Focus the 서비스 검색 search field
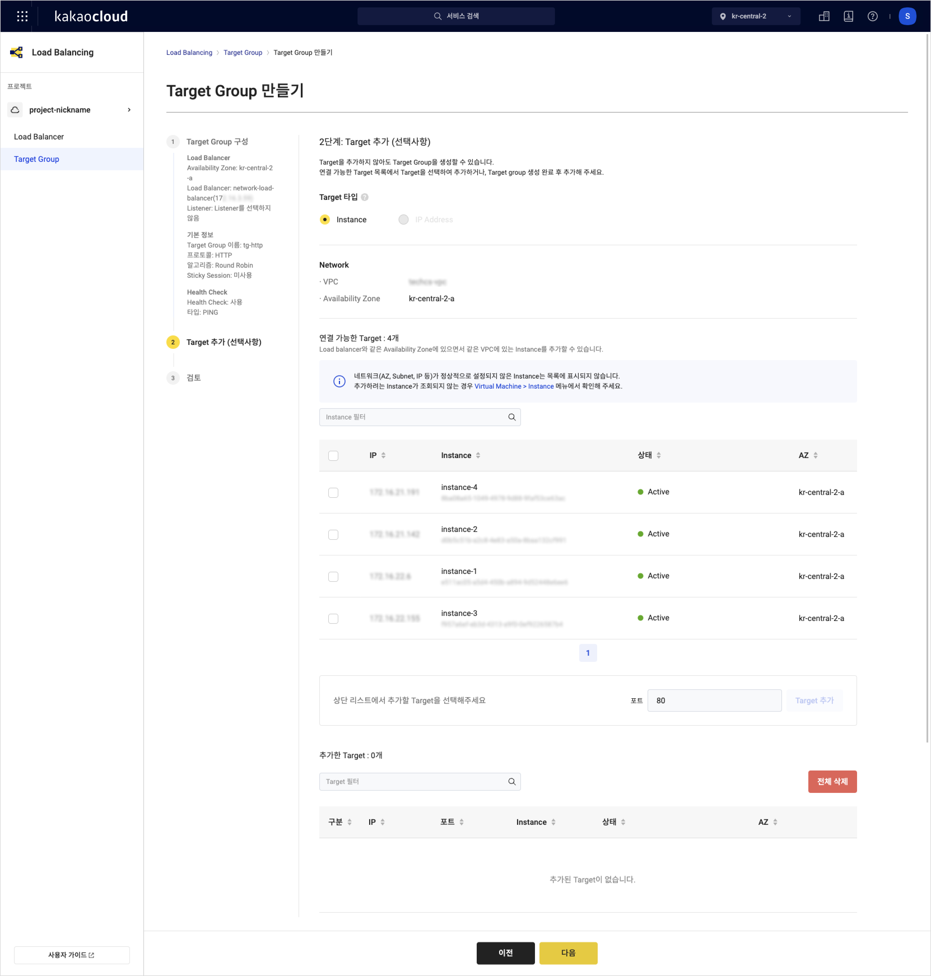 [456, 16]
